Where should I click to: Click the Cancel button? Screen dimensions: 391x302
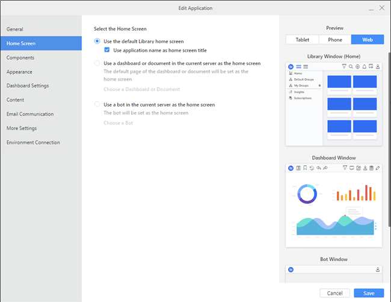(x=334, y=293)
